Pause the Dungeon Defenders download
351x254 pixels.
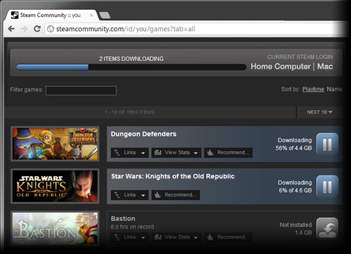(327, 144)
